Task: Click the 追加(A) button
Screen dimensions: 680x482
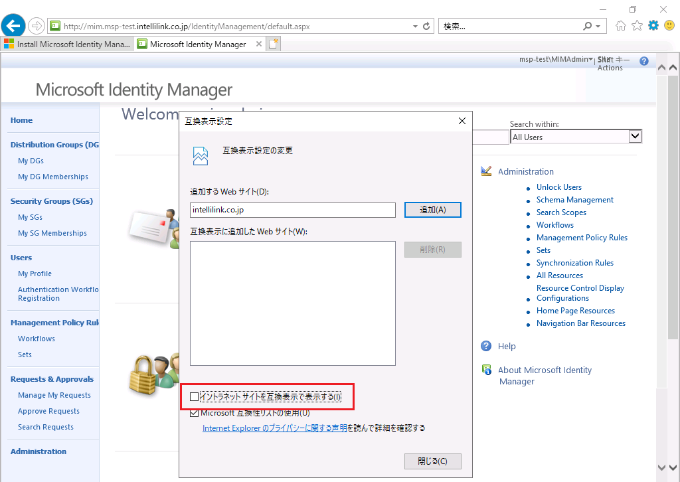Action: click(433, 210)
